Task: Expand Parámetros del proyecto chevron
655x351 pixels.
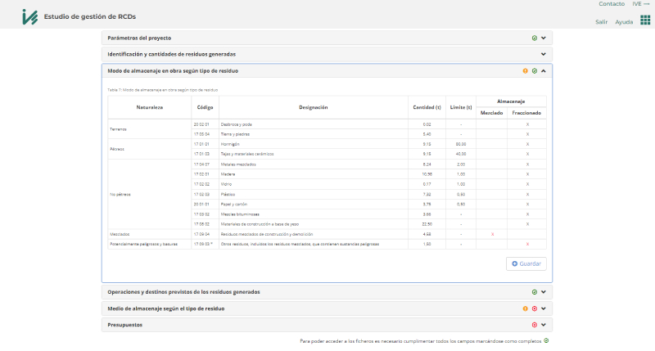Action: tap(544, 38)
